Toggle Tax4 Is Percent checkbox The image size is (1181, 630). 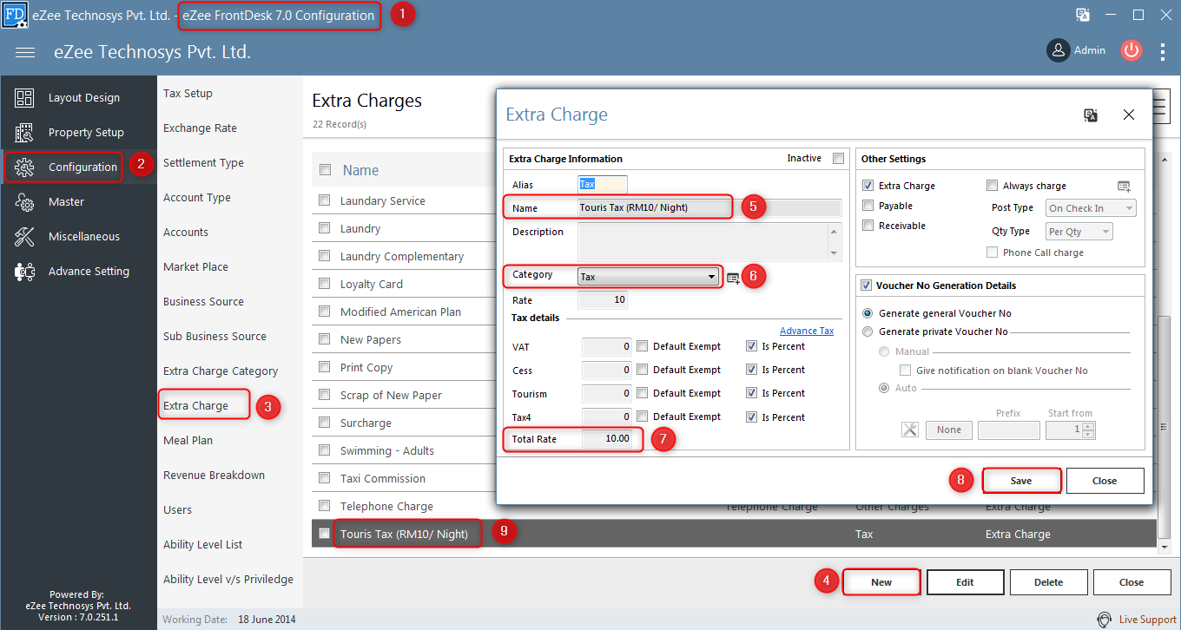751,417
